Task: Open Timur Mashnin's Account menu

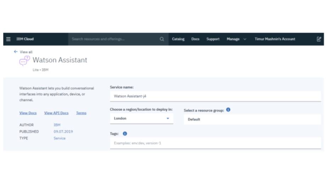Action: 275,39
